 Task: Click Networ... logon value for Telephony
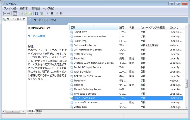175,81
